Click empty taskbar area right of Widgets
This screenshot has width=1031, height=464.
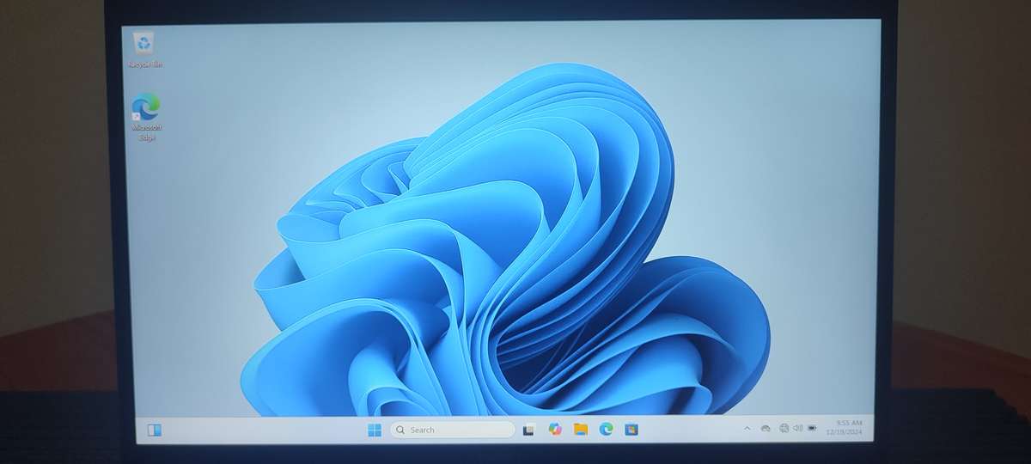(x=258, y=430)
